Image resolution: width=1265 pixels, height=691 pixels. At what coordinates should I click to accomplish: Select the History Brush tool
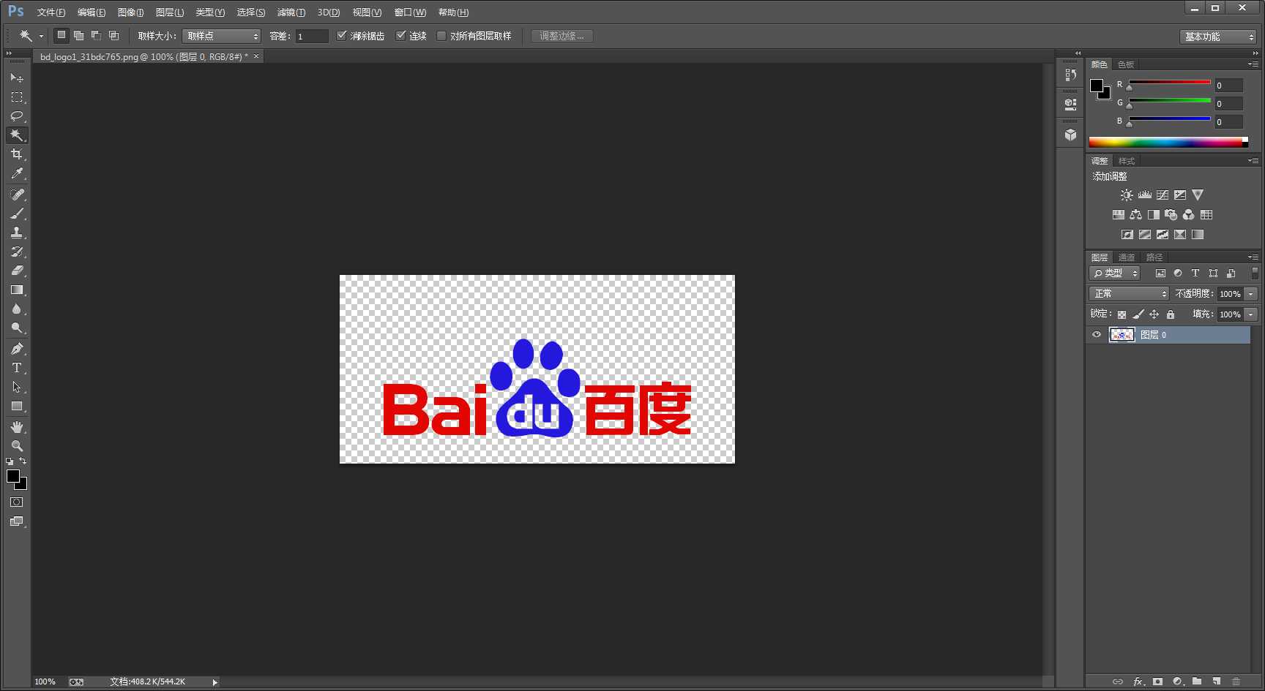17,252
